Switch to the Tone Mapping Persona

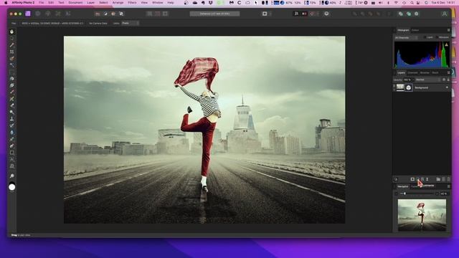click(57, 14)
